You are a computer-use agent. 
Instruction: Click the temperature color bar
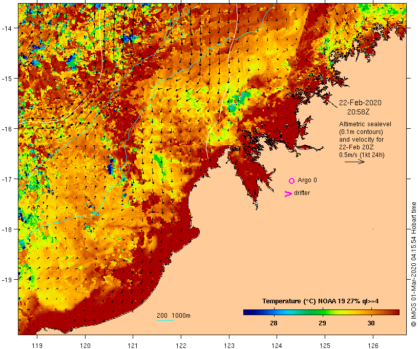point(321,312)
